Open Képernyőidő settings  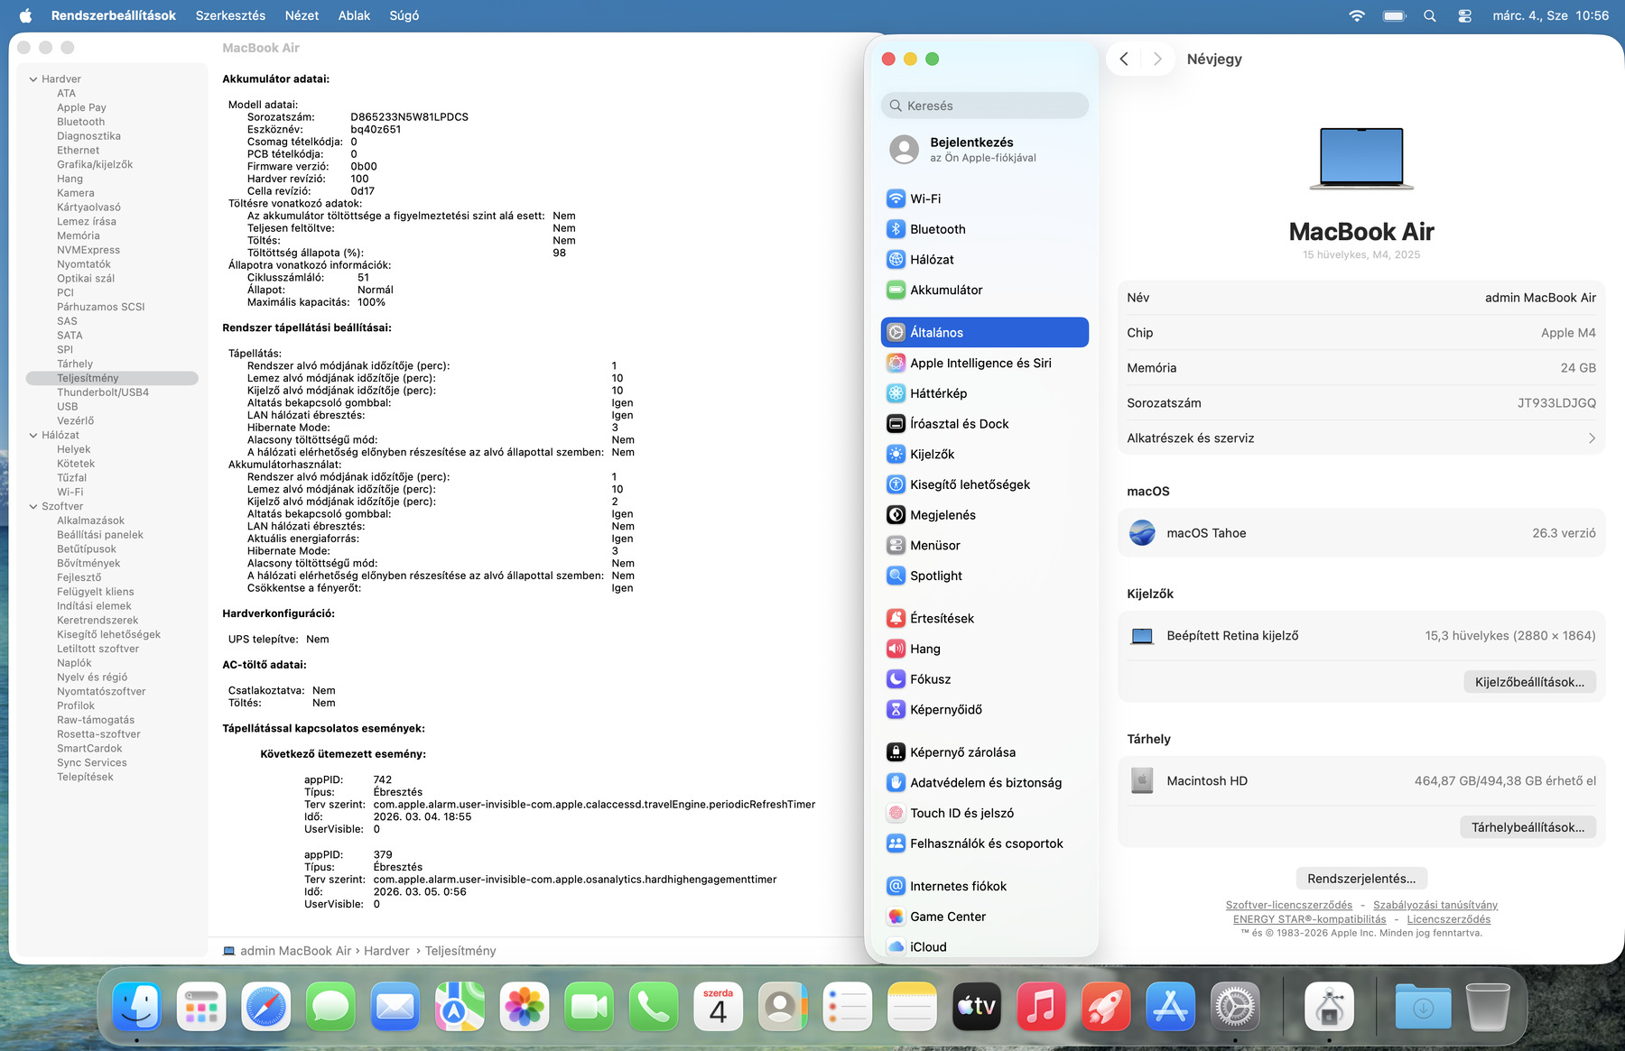click(x=984, y=710)
